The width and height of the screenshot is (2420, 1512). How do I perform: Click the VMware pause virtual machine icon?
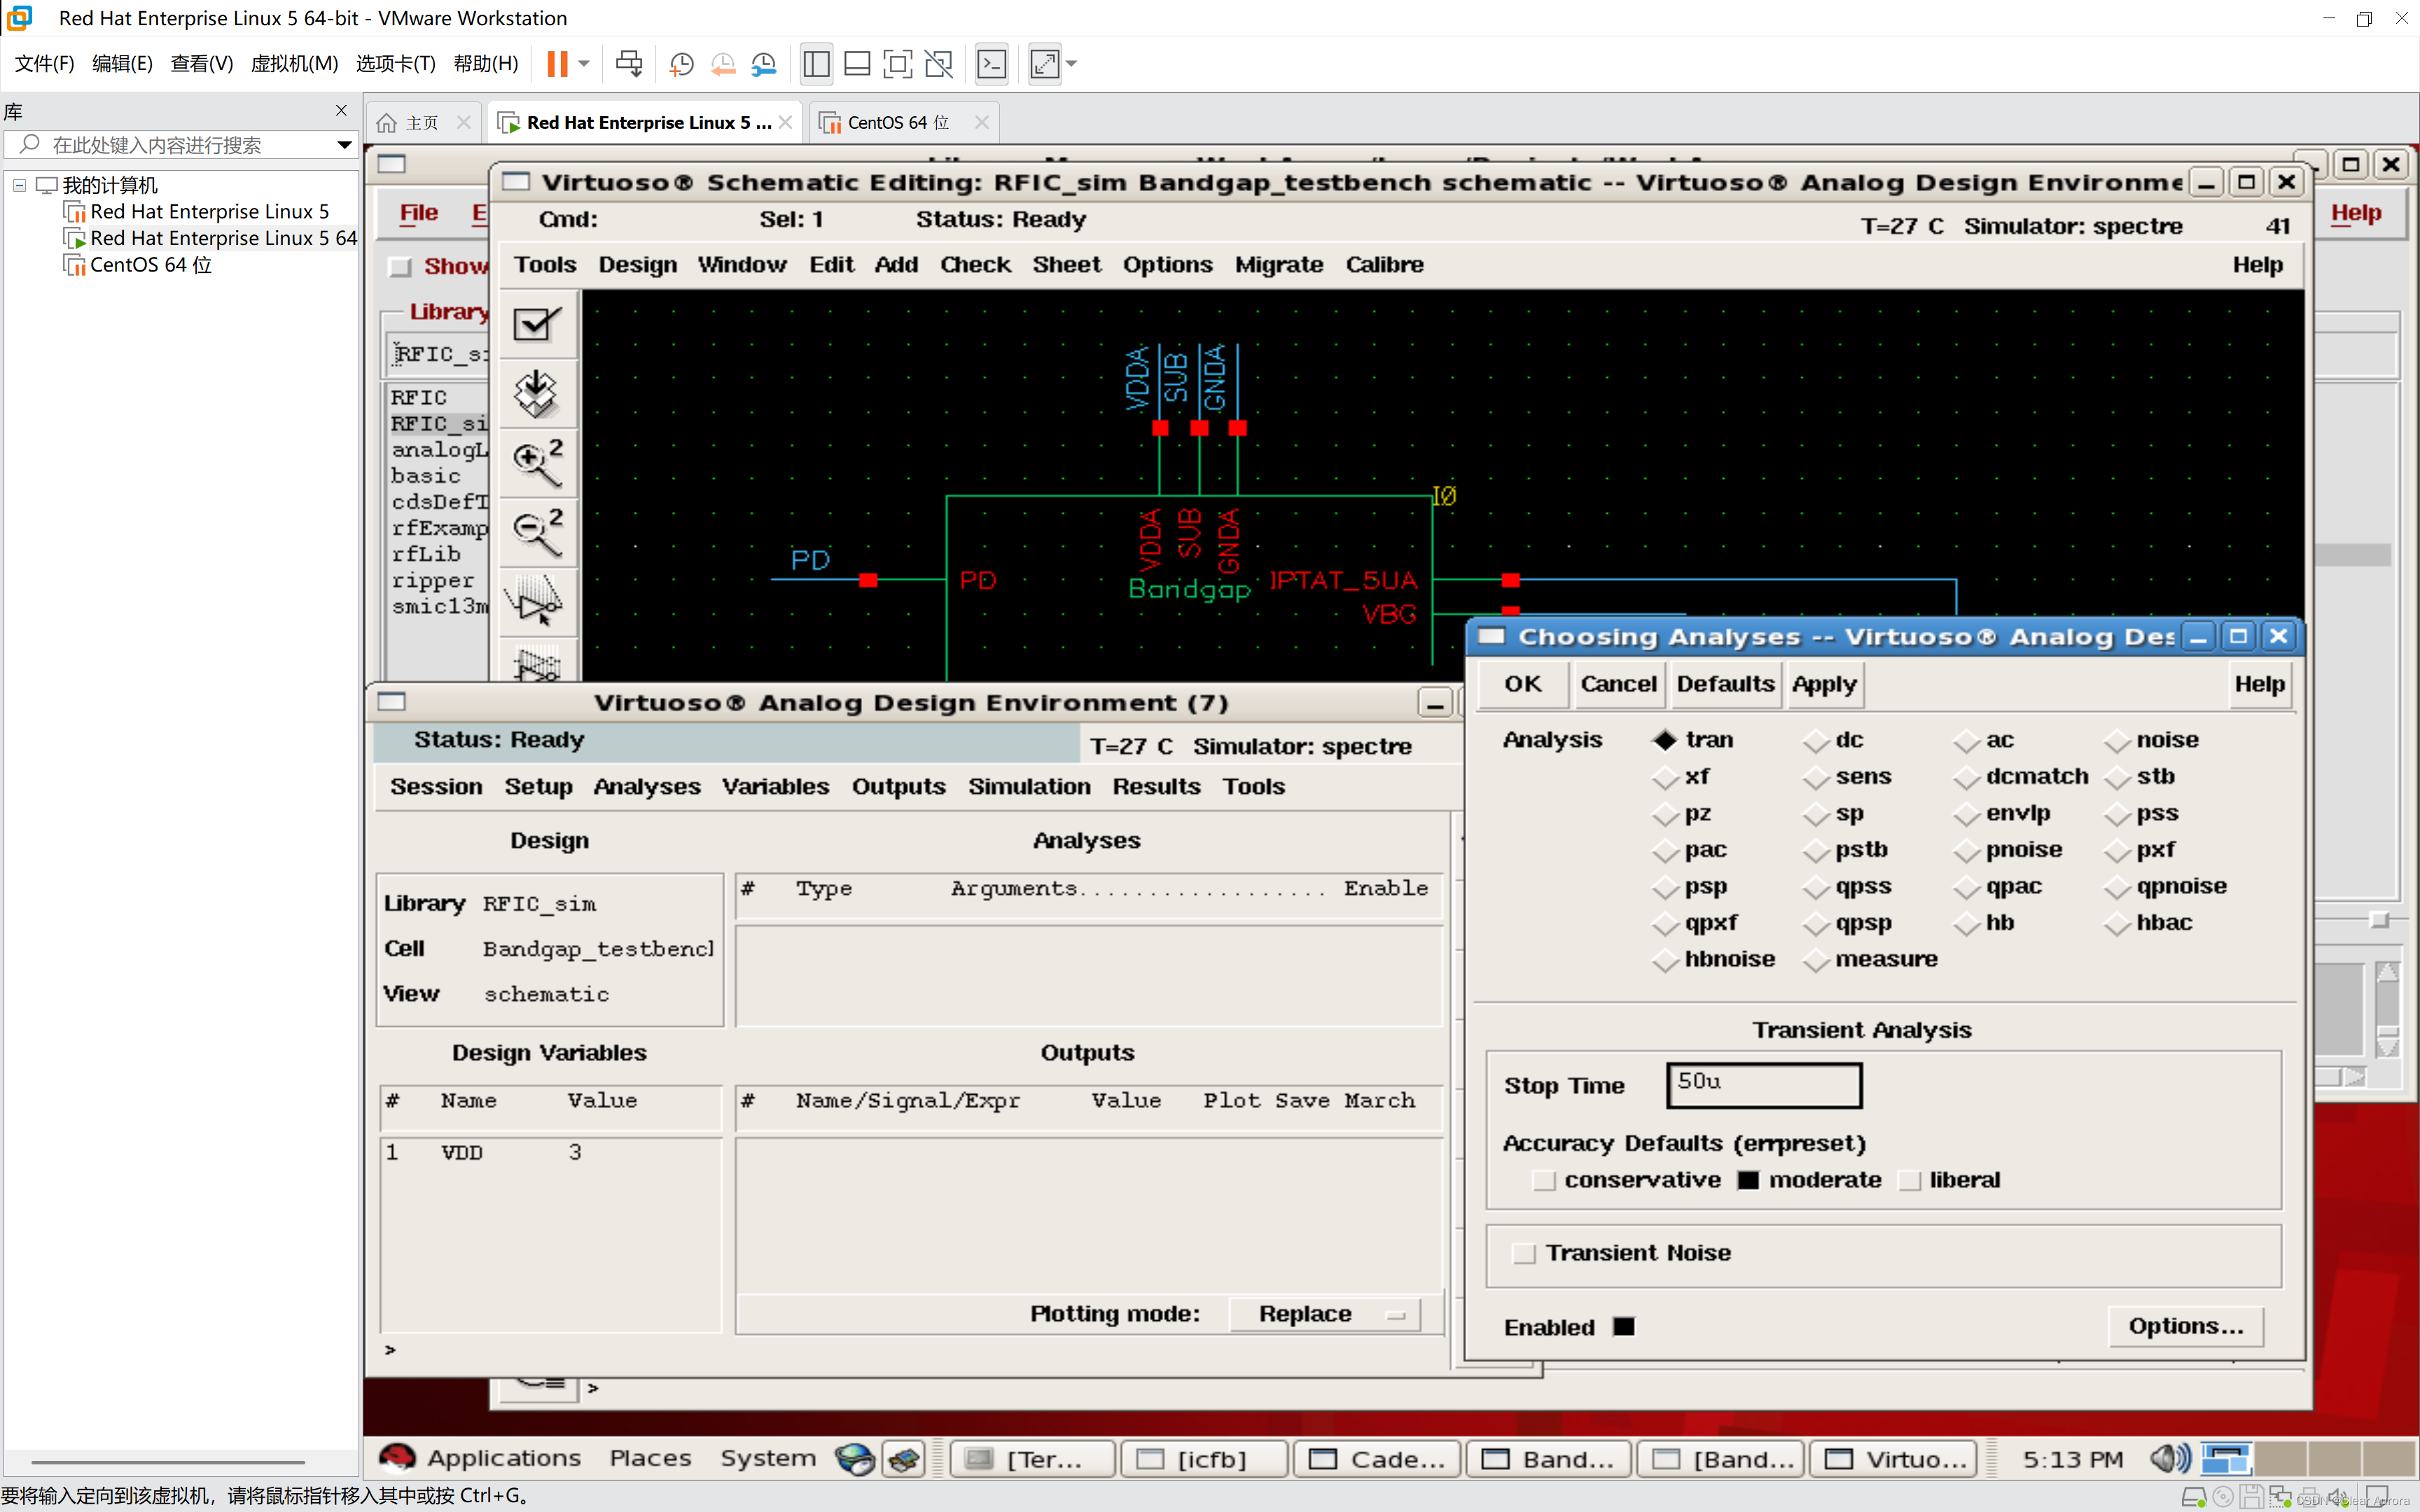[558, 64]
